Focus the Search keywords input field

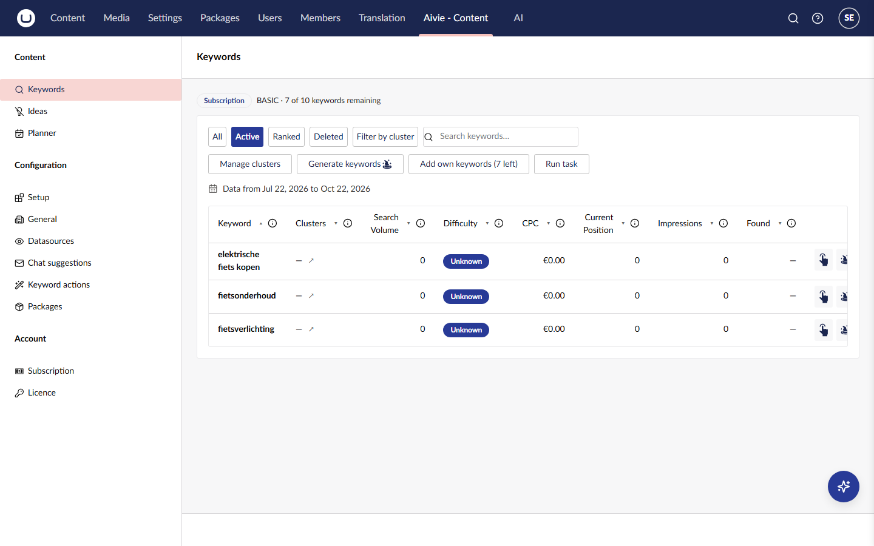(x=501, y=136)
